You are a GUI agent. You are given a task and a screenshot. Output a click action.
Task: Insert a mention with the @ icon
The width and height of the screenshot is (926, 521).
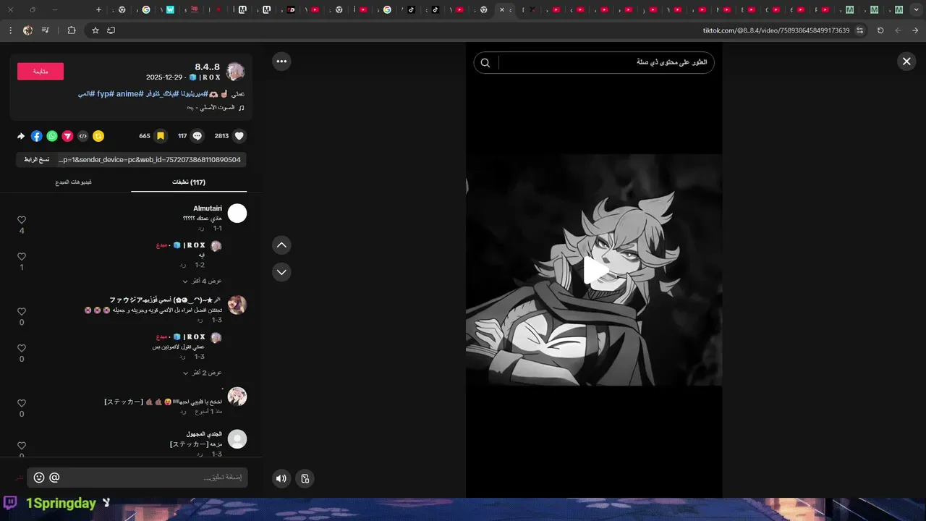coord(54,478)
